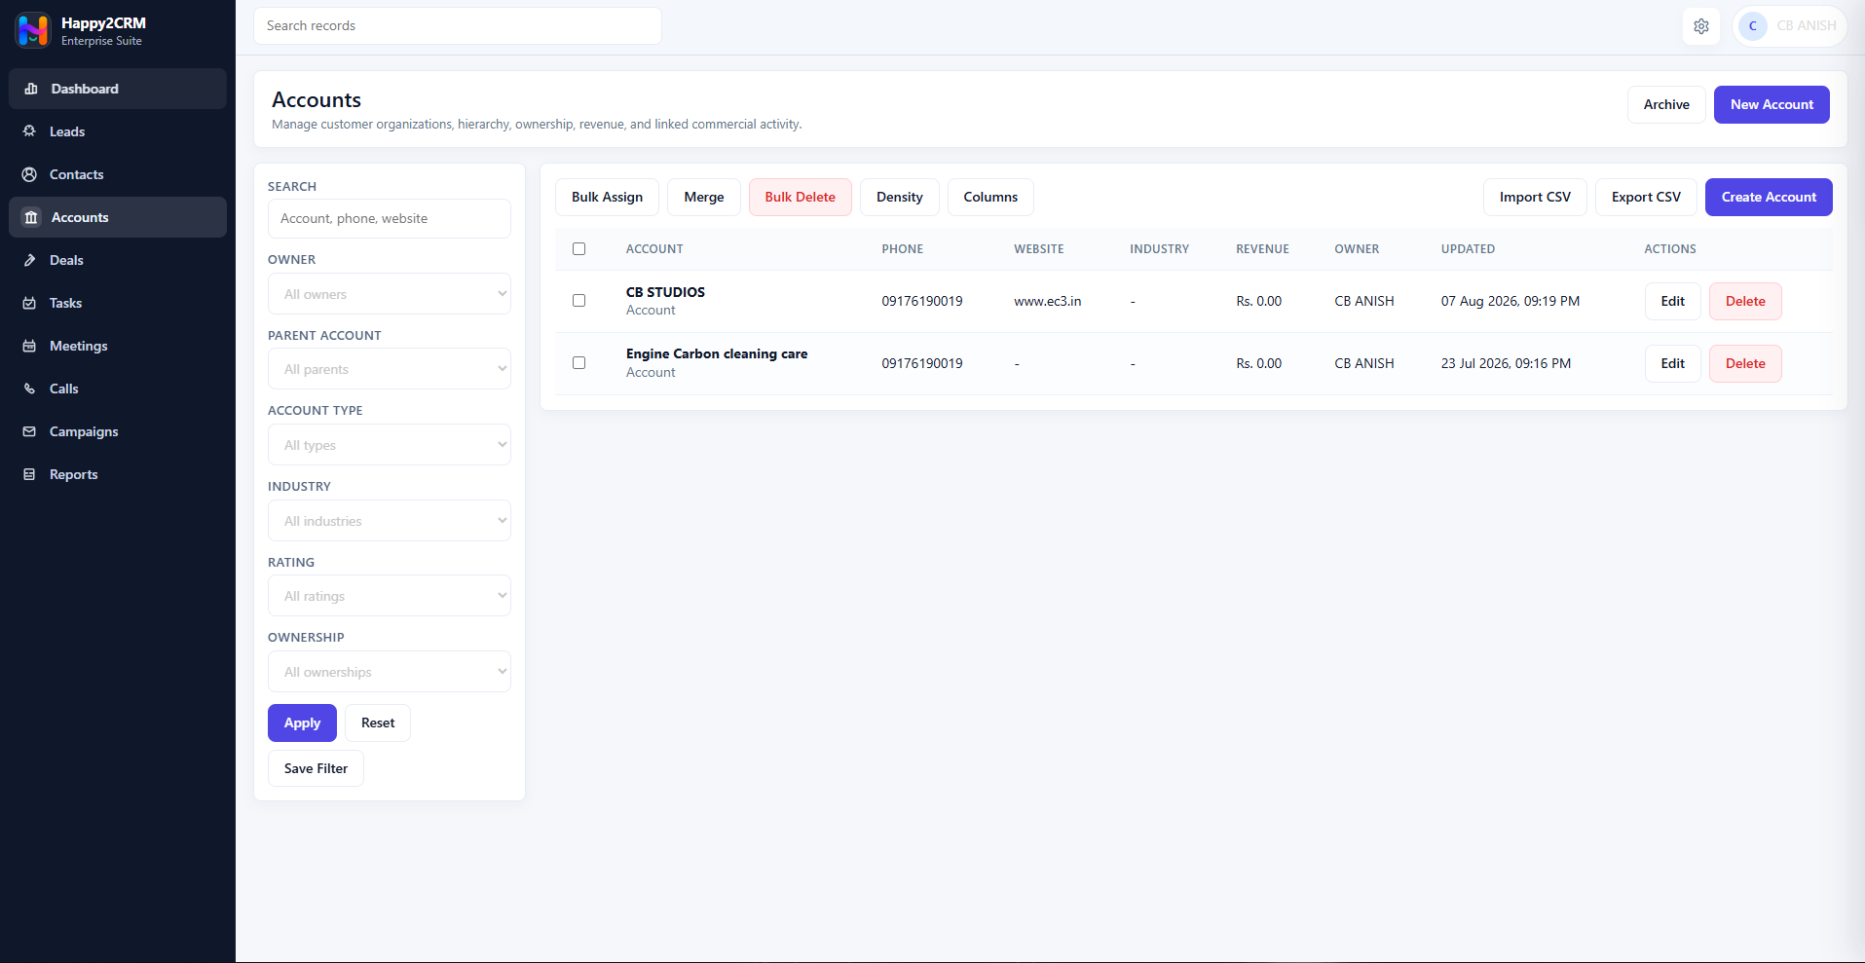Open the CB STUDIOS account name

(x=665, y=292)
